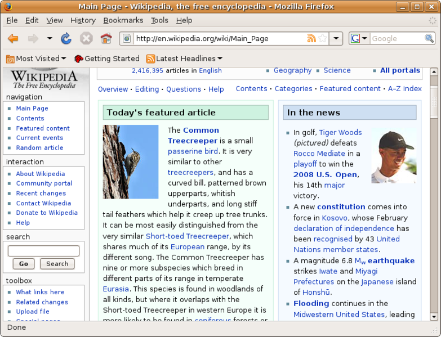Bookmark this page with the star icon

[323, 38]
